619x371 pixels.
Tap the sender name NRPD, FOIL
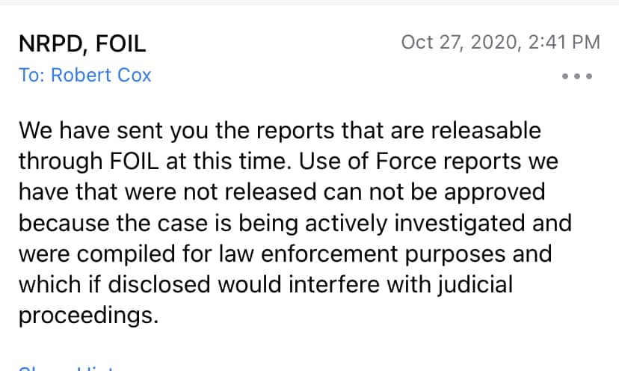(x=82, y=43)
